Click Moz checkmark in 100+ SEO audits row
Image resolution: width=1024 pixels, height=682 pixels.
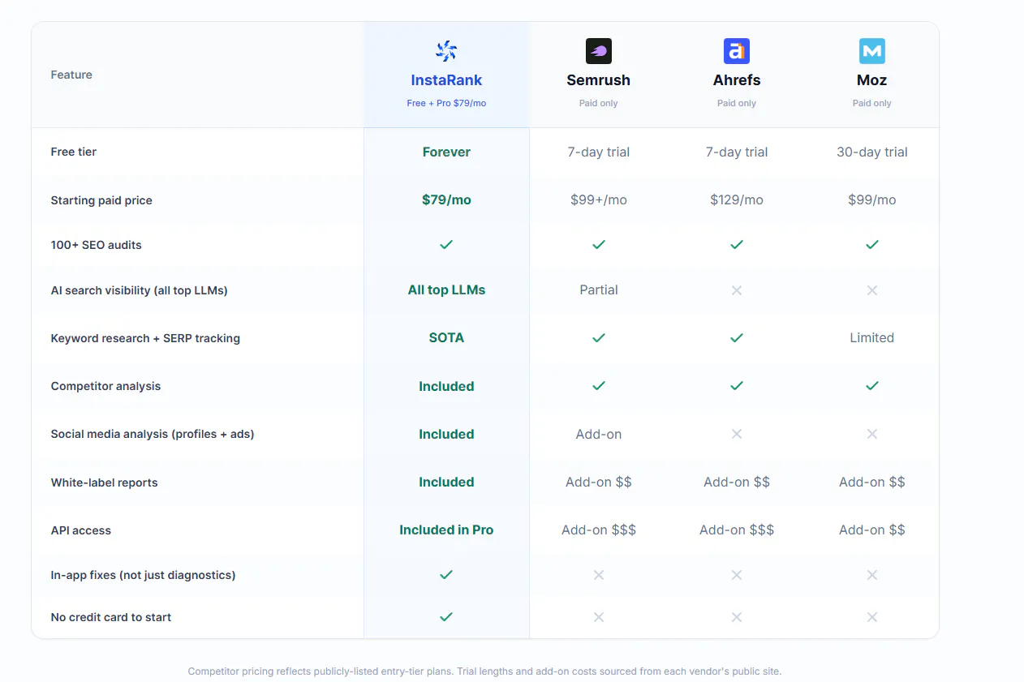(x=872, y=244)
